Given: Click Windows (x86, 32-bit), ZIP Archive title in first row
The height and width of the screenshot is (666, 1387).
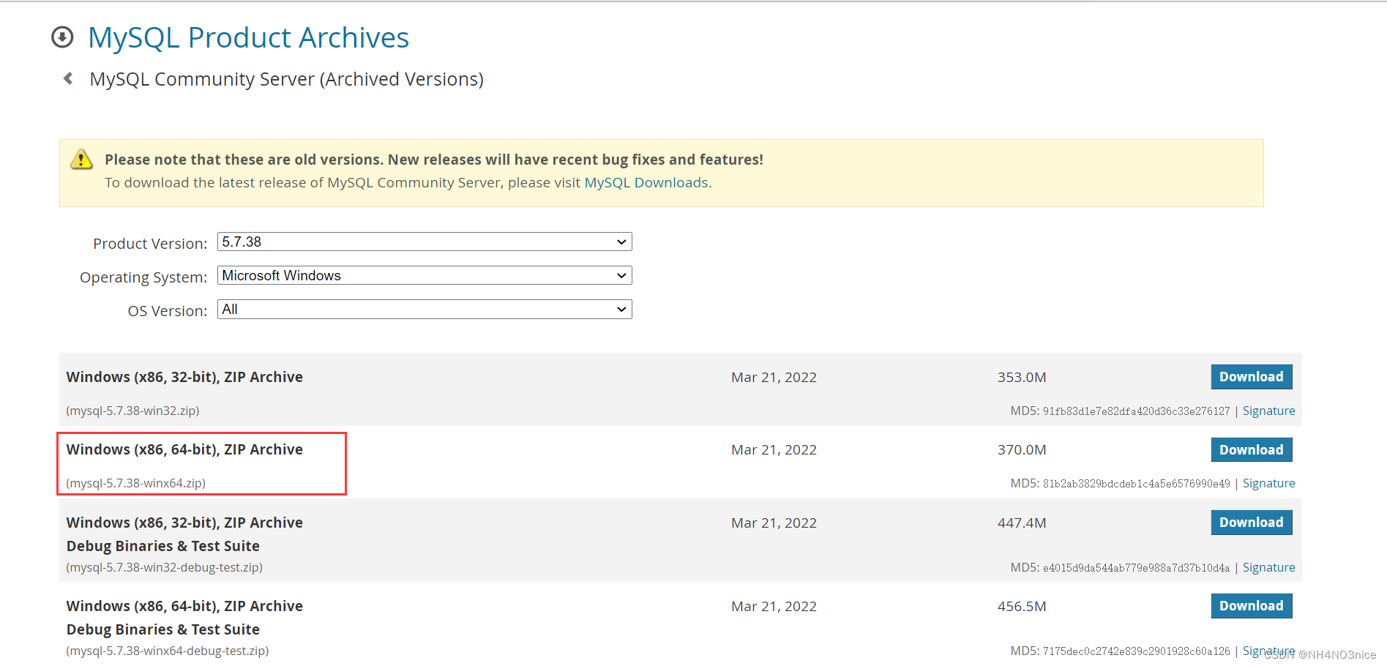Looking at the screenshot, I should (x=184, y=377).
